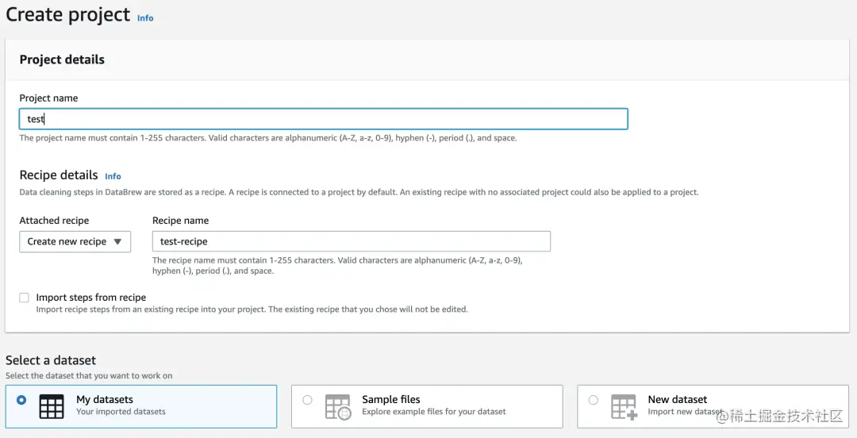Open the Attached recipe dropdown
This screenshot has width=857, height=438.
[x=75, y=242]
